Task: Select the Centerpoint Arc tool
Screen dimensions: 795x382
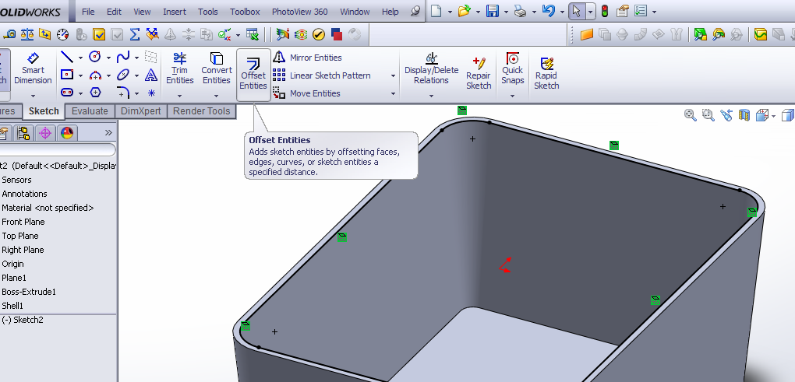Action: (x=95, y=75)
